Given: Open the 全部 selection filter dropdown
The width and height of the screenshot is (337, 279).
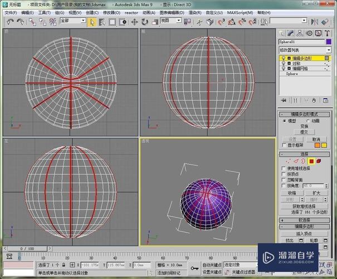Looking at the screenshot, I should pyautogui.click(x=72, y=21).
